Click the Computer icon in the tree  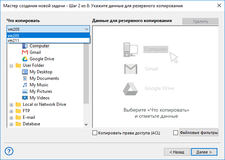pyautogui.click(x=25, y=46)
